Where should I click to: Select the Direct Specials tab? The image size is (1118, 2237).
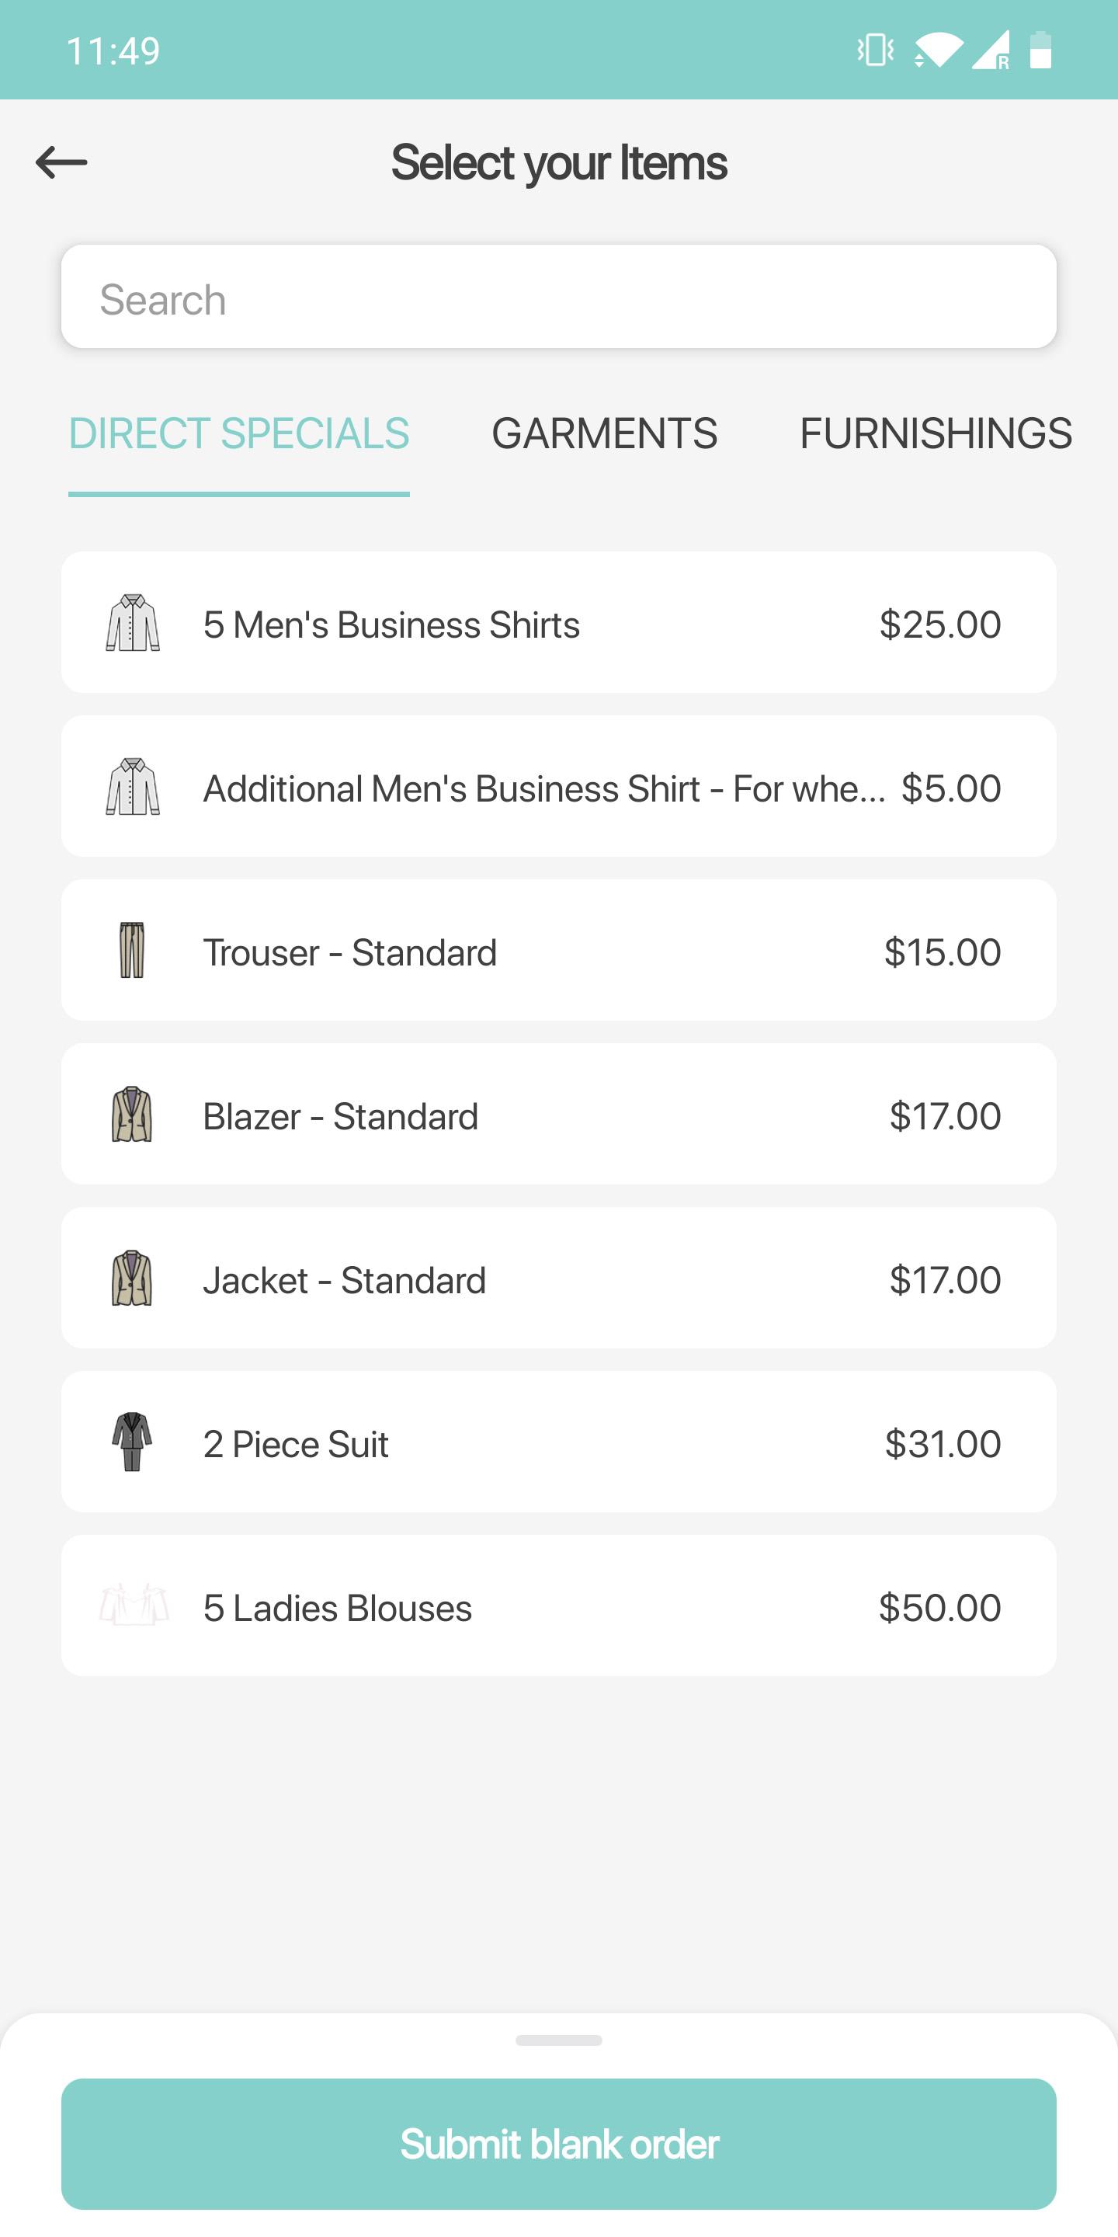(238, 433)
